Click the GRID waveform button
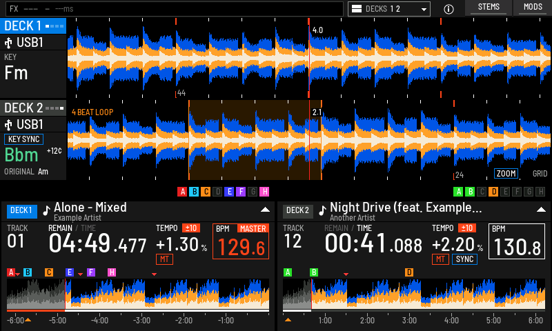 [540, 173]
